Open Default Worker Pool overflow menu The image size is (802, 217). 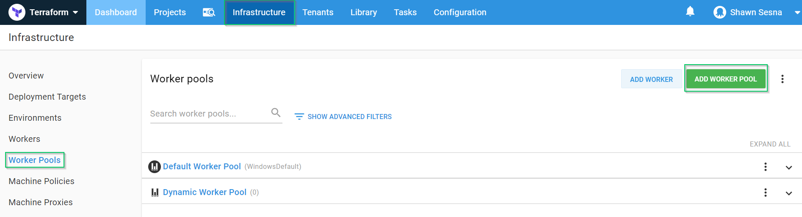pos(765,167)
